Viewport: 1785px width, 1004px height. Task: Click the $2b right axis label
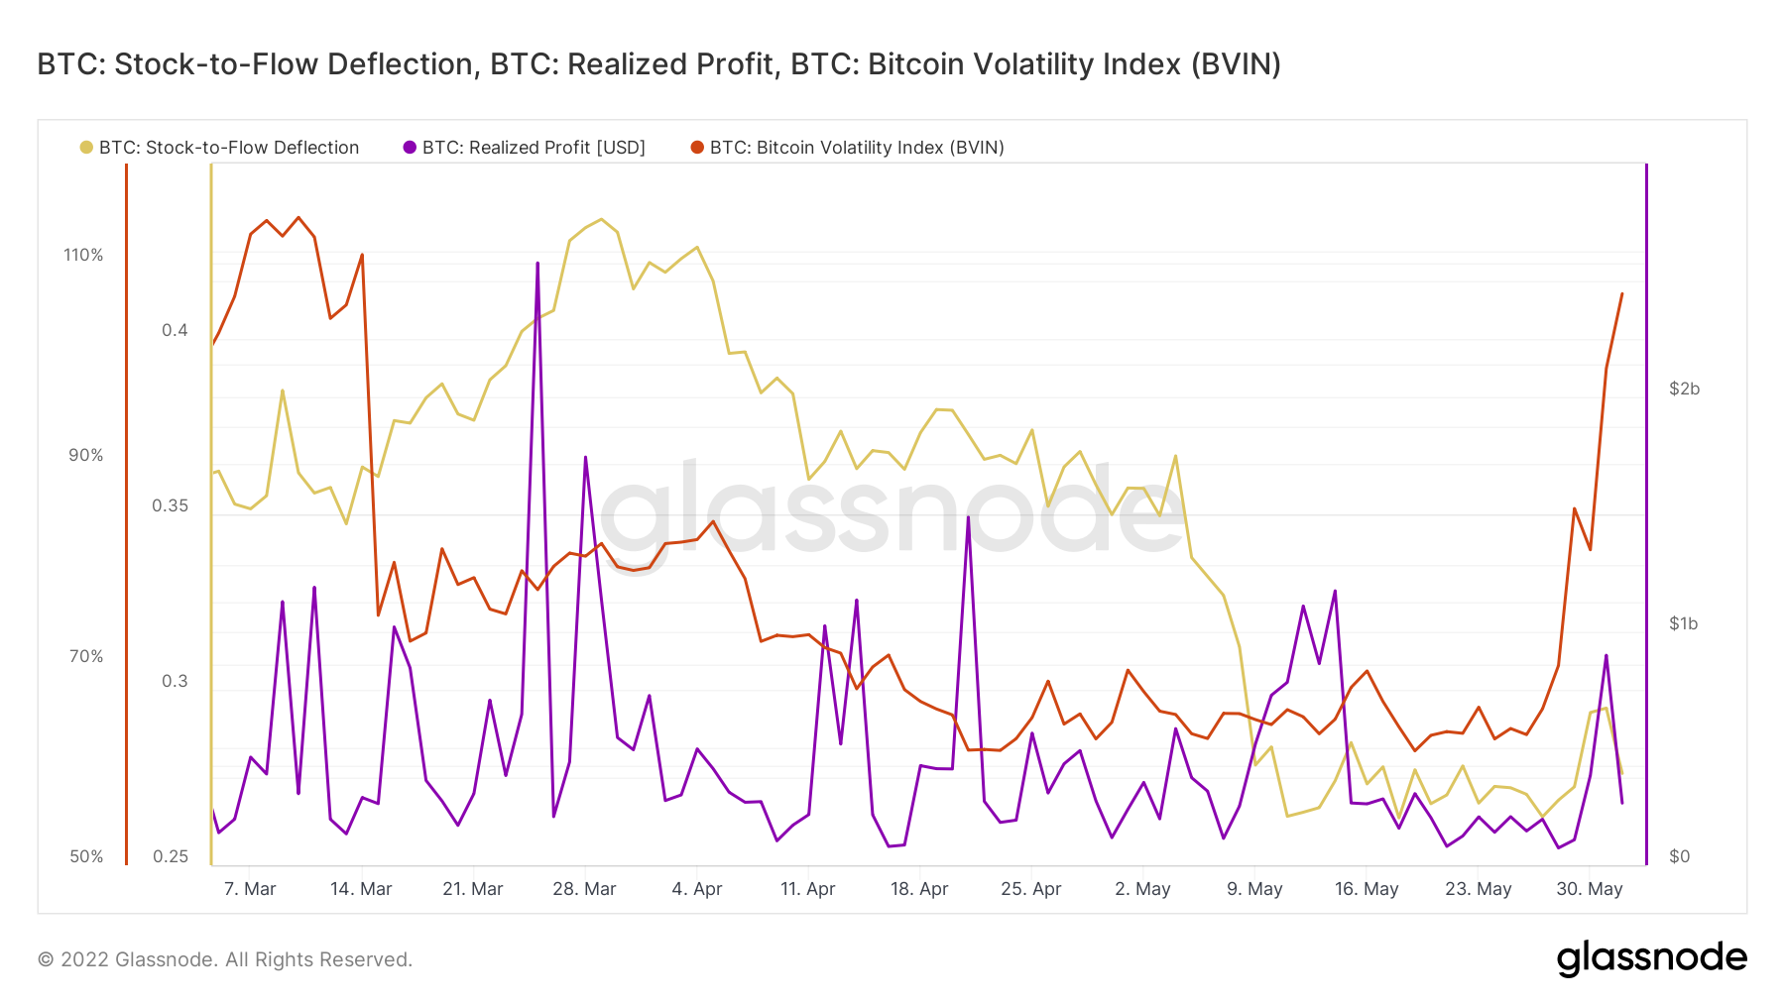1684,389
